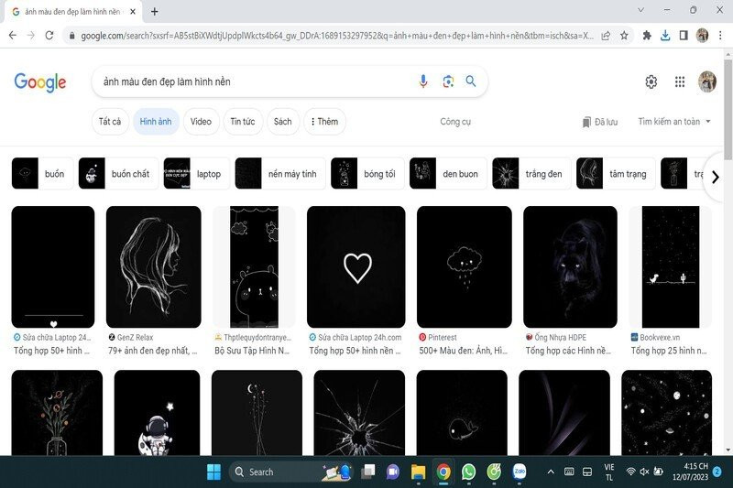Expand the Thêm menu
Image resolution: width=733 pixels, height=488 pixels.
click(x=324, y=122)
